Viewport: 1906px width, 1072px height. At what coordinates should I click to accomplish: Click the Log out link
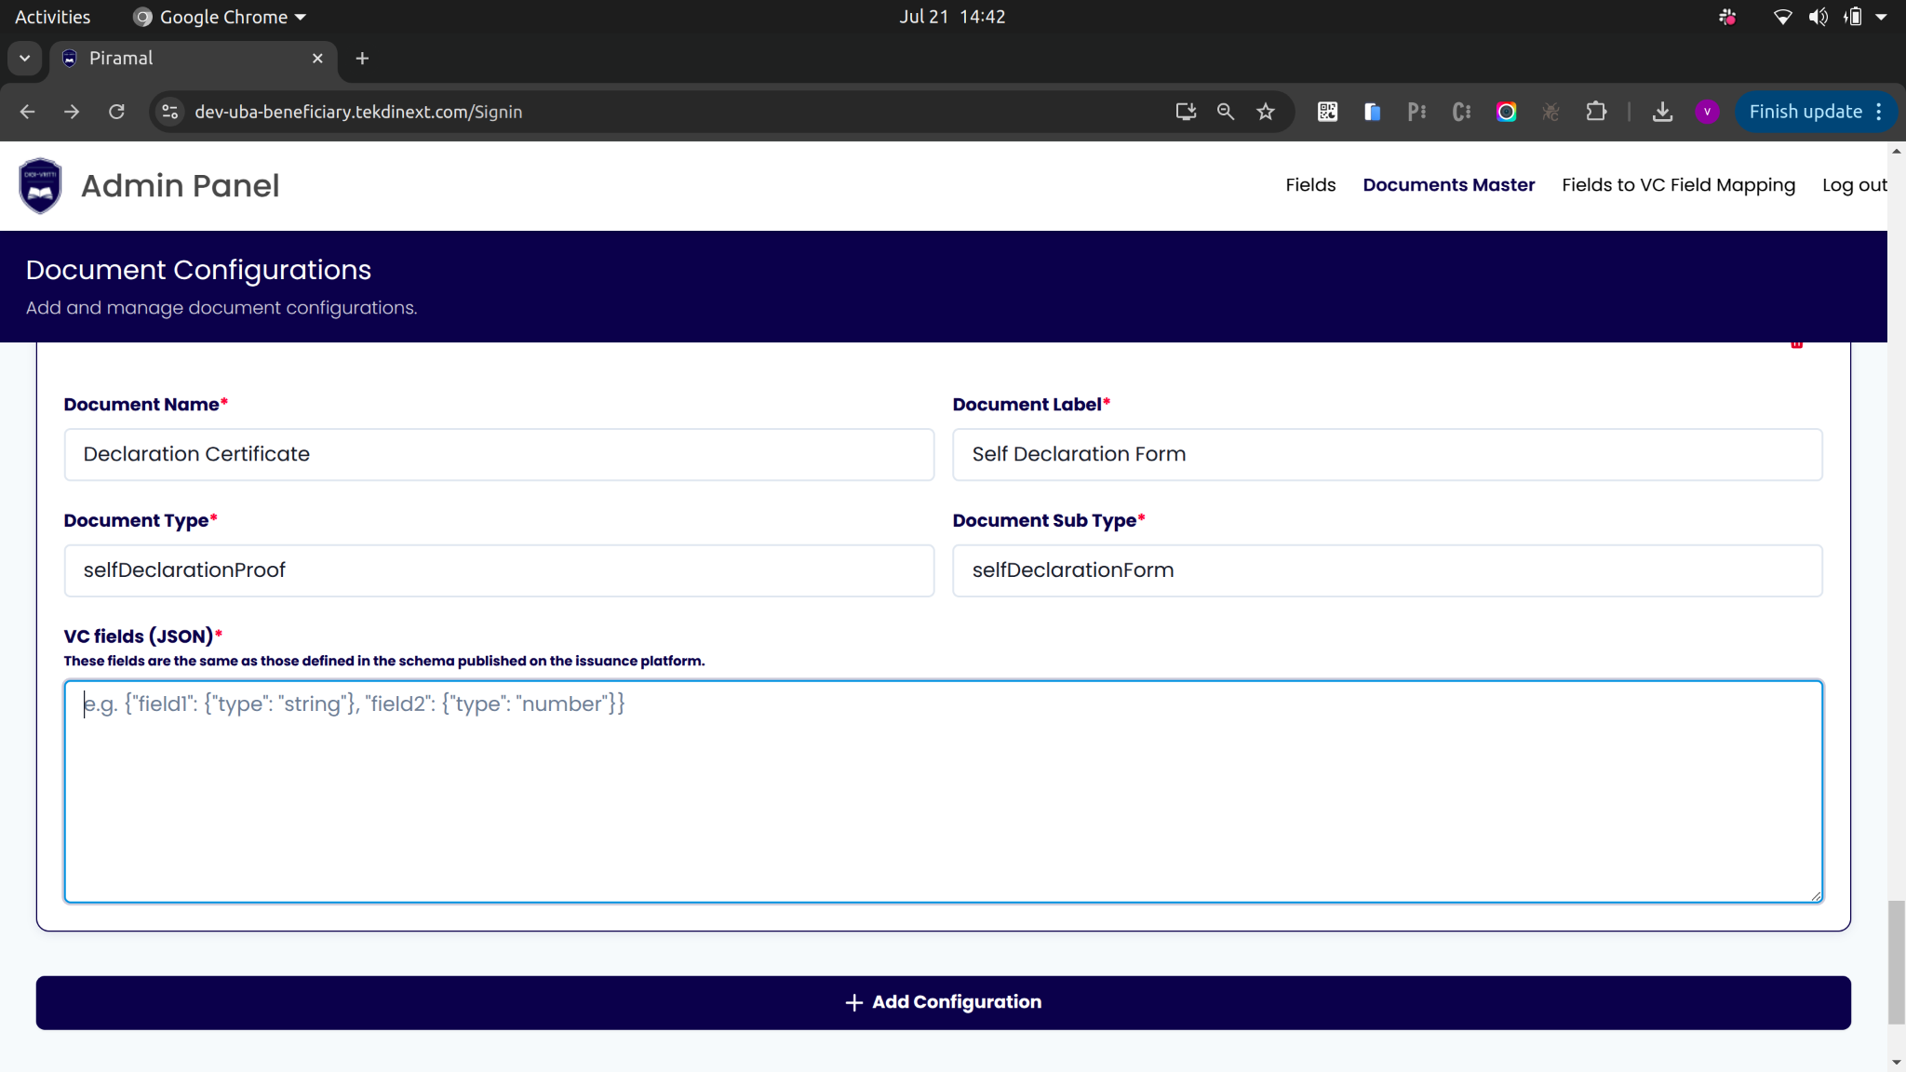(1854, 185)
